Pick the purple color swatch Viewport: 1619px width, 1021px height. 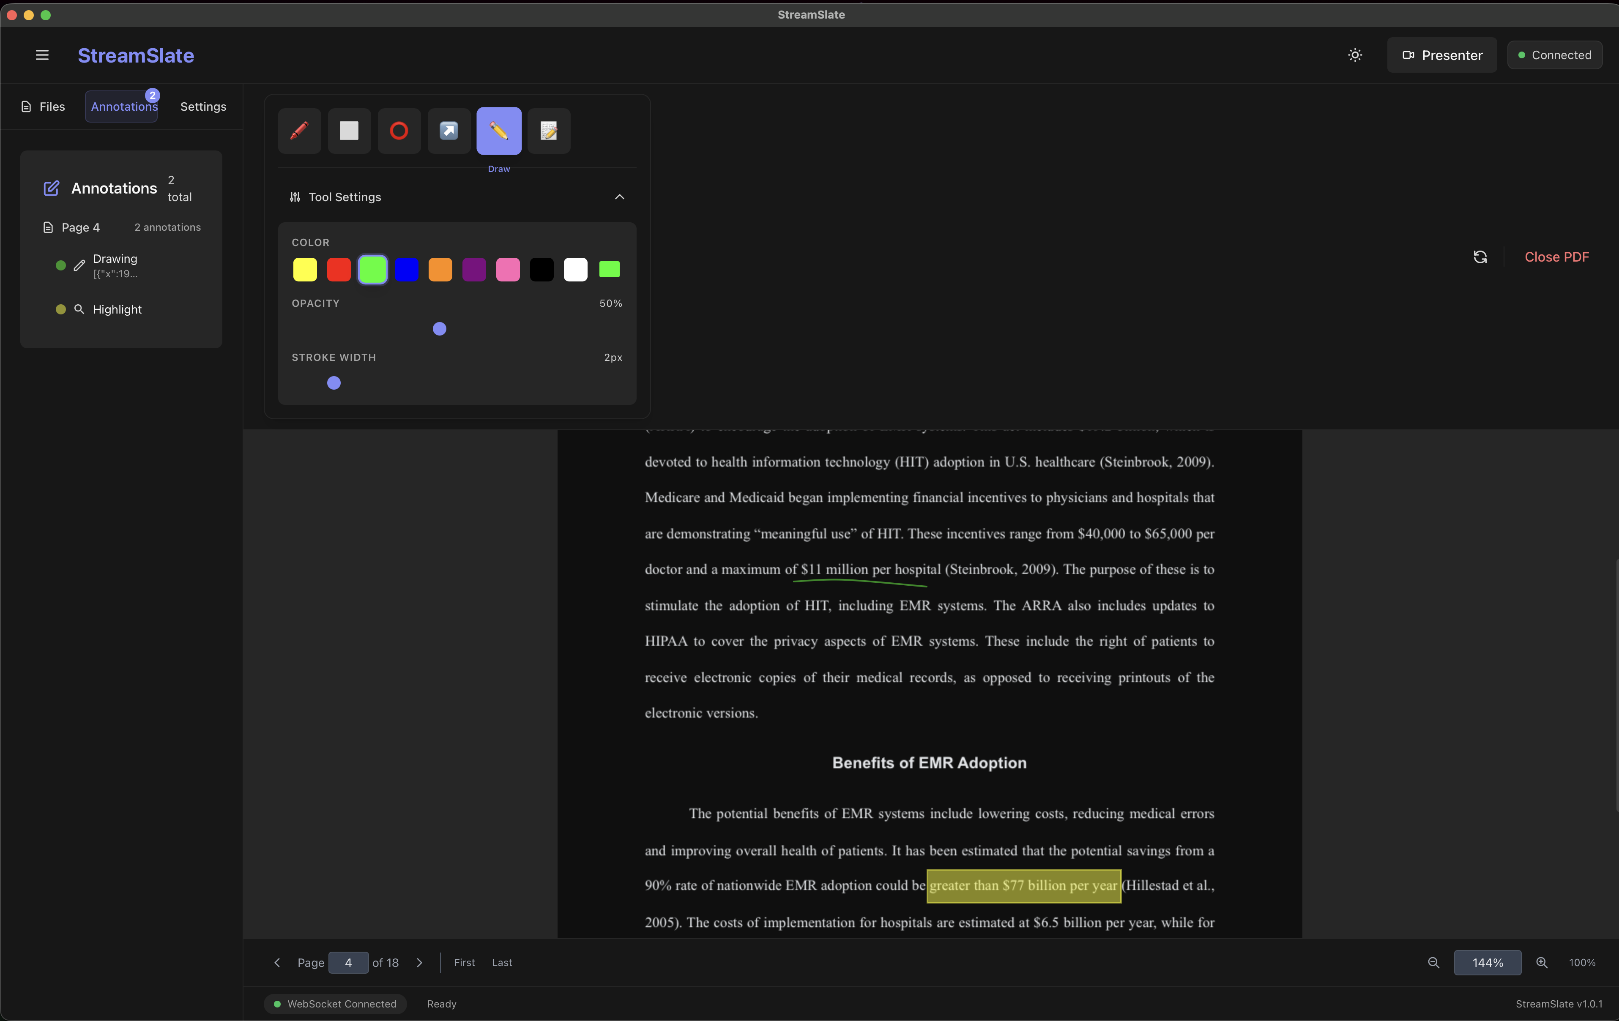(474, 270)
